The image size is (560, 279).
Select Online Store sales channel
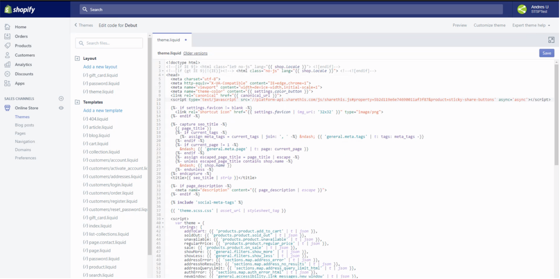pos(26,108)
